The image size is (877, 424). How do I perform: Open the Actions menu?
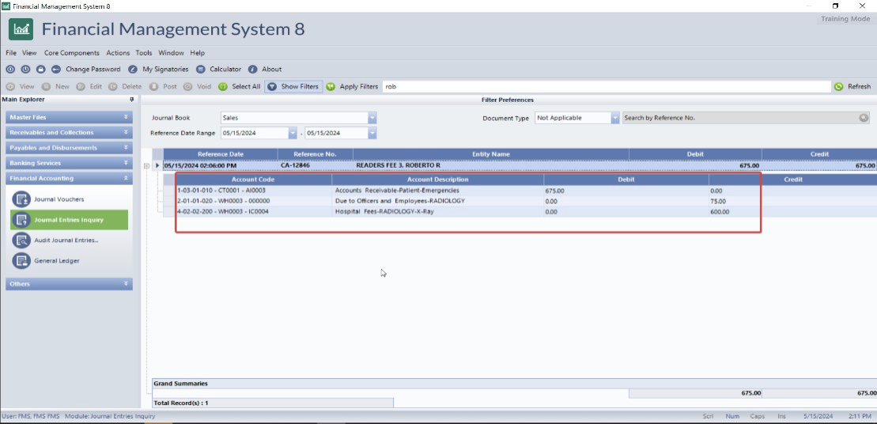point(118,53)
